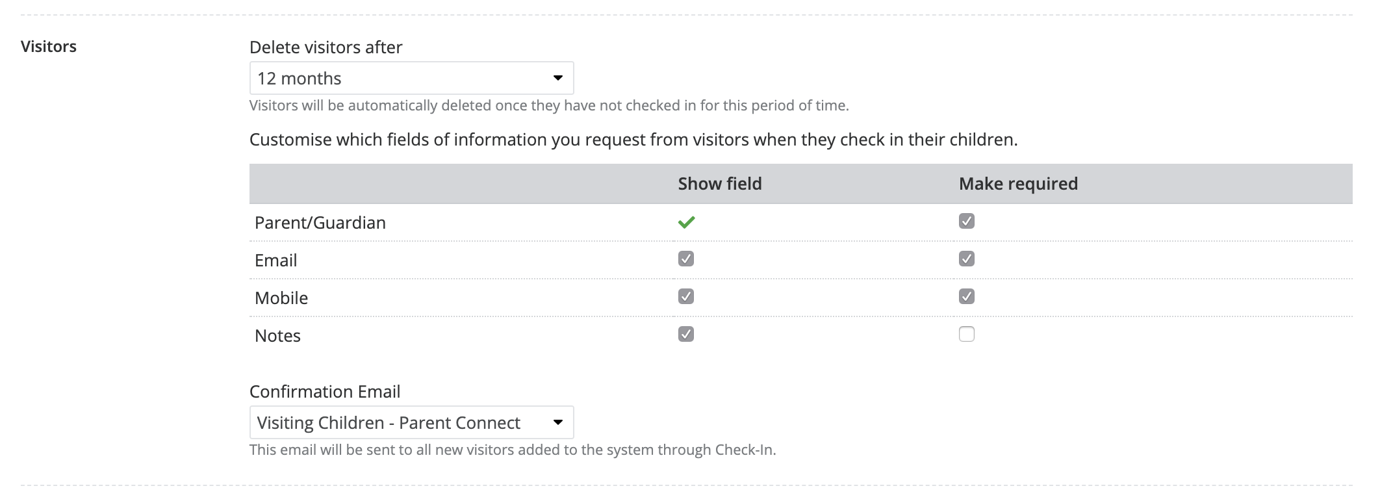Viewport: 1380px width, 499px height.
Task: Click the Customise fields description text
Action: coord(633,140)
